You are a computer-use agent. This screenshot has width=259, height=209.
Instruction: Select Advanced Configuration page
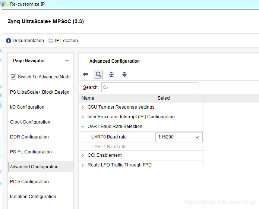coord(41,167)
